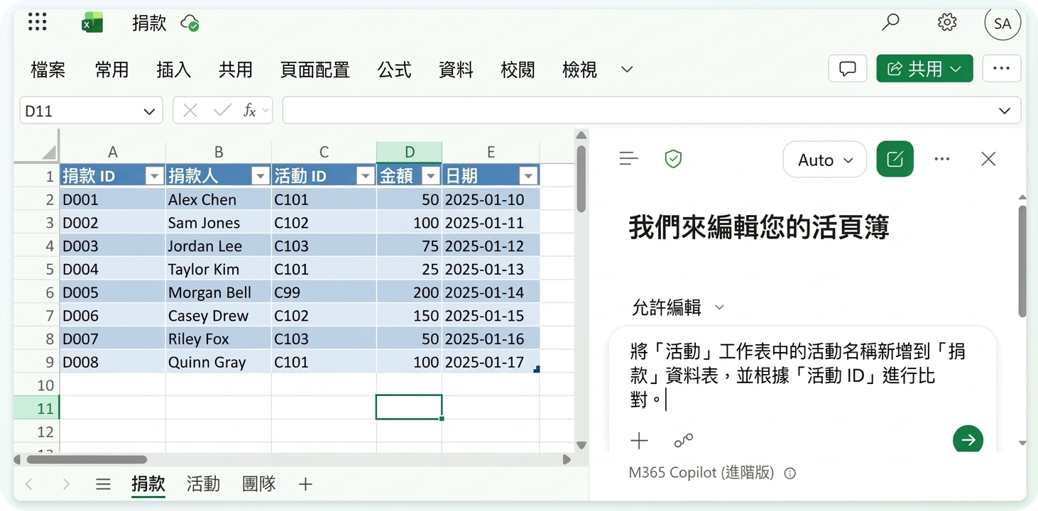Close the Copilot pane
The image size is (1038, 511).
[x=988, y=159]
